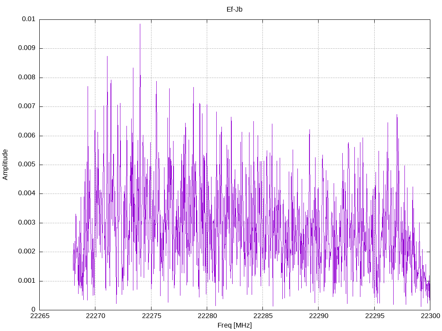Select the 0.006 y-axis tick label
This screenshot has height=331, width=442.
(x=27, y=135)
